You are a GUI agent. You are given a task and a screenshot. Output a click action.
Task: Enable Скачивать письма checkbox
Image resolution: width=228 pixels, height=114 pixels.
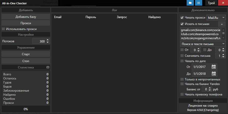pyautogui.click(x=182, y=56)
